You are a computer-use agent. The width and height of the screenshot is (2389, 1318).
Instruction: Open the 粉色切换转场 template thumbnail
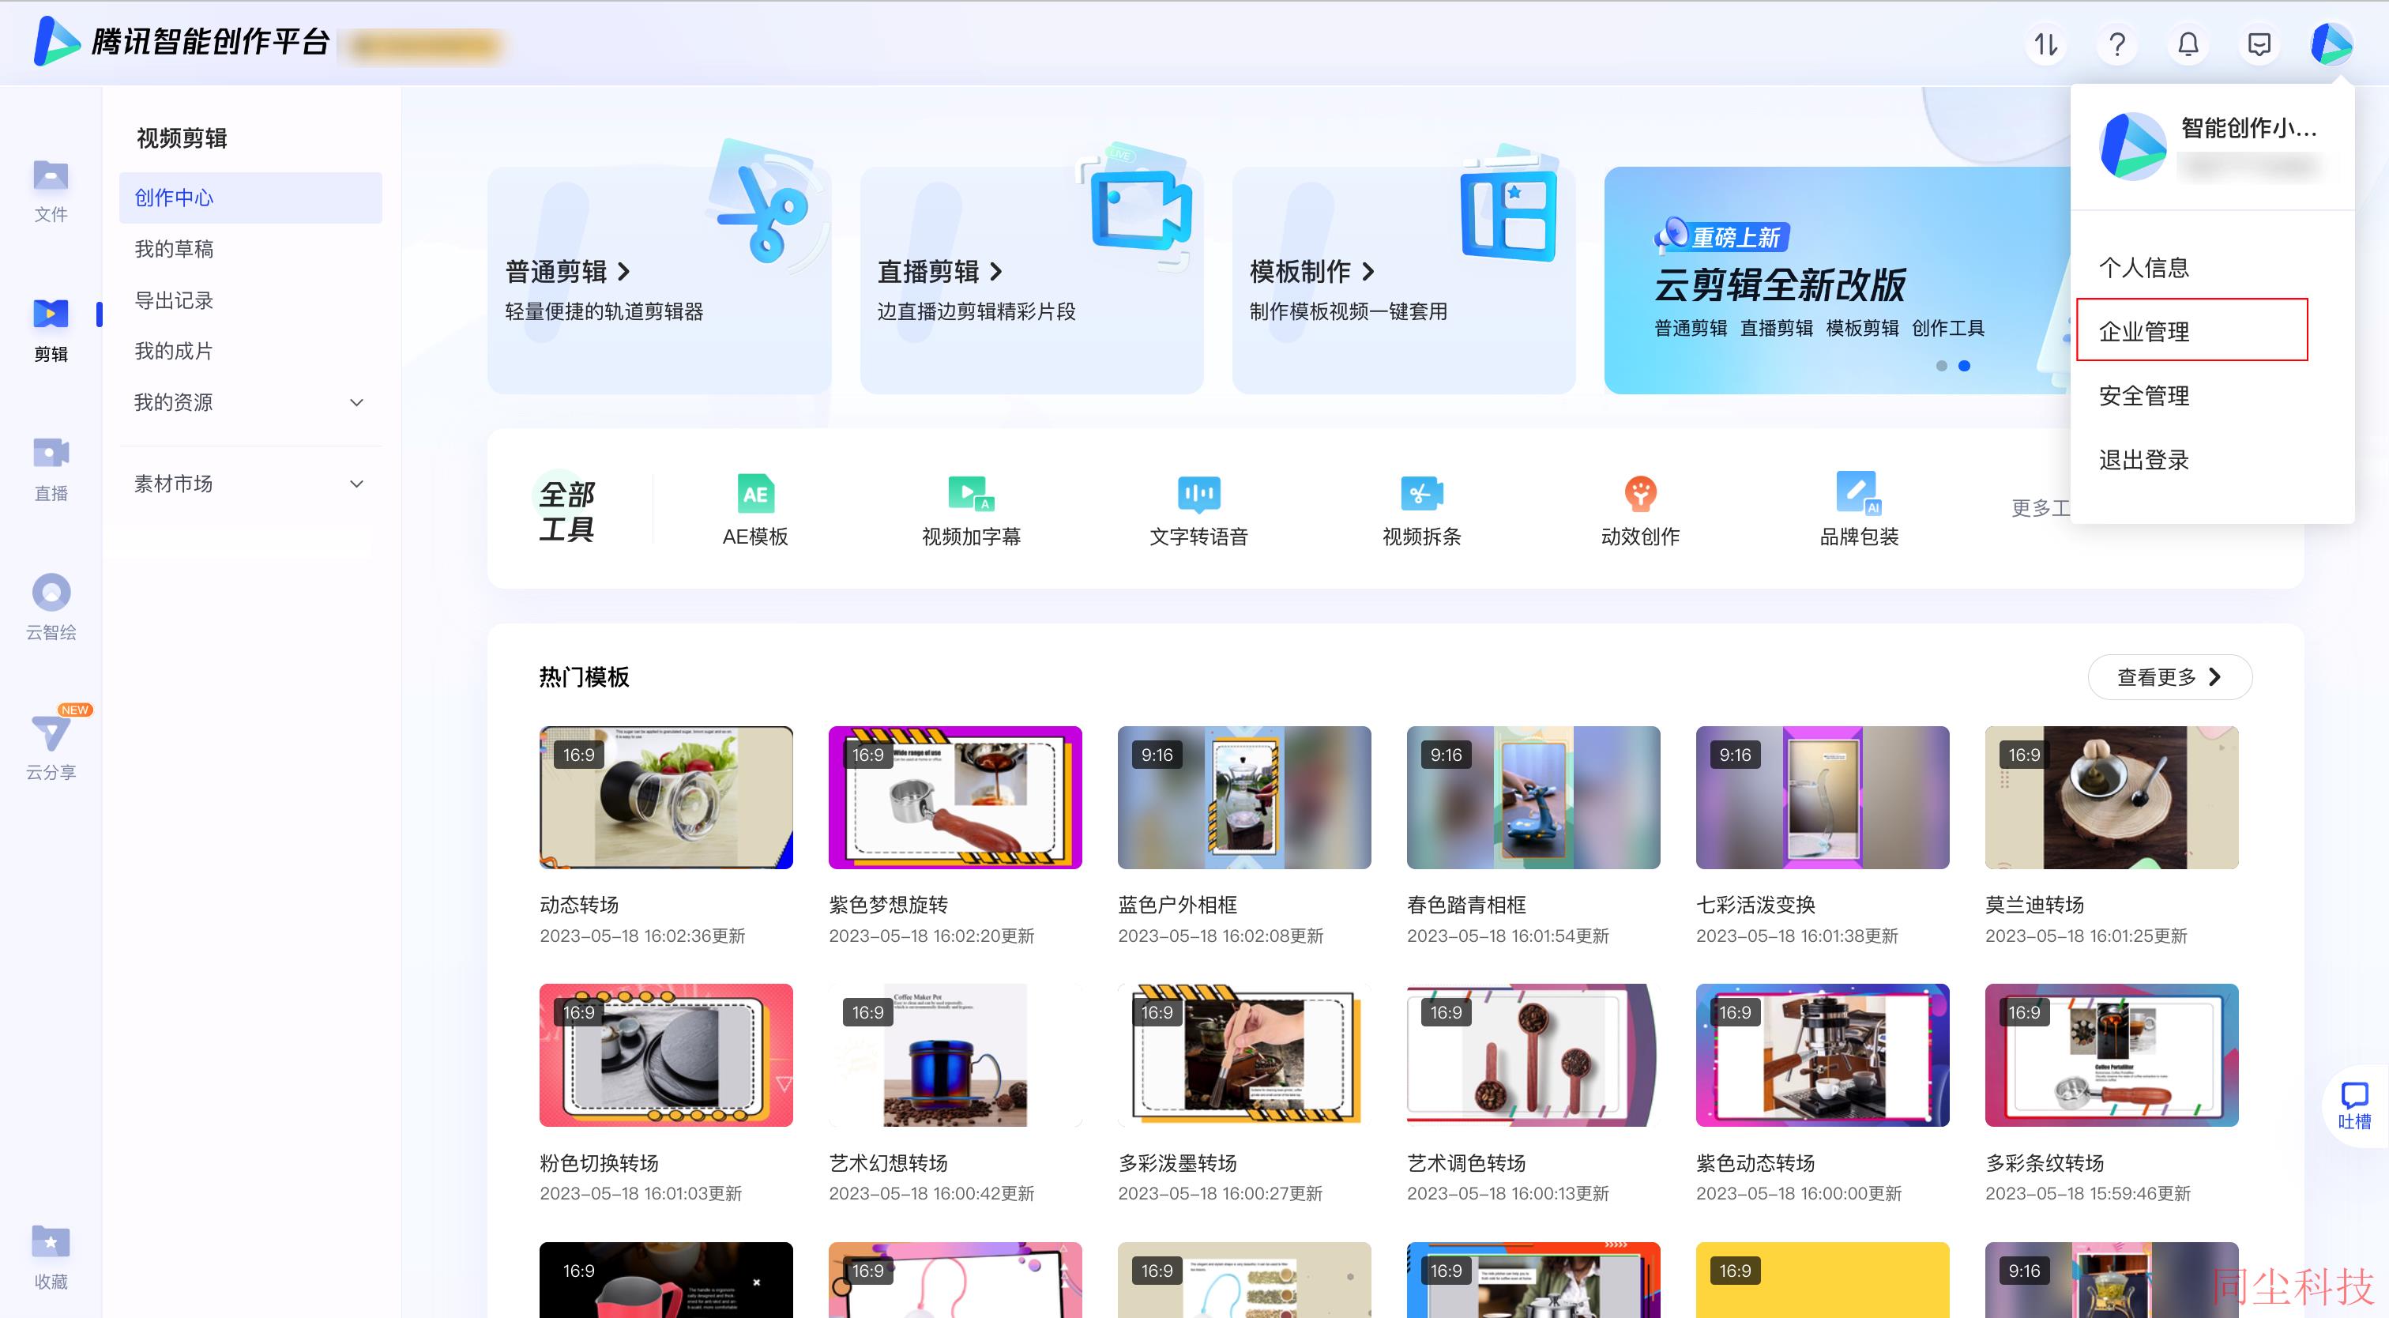point(666,1055)
